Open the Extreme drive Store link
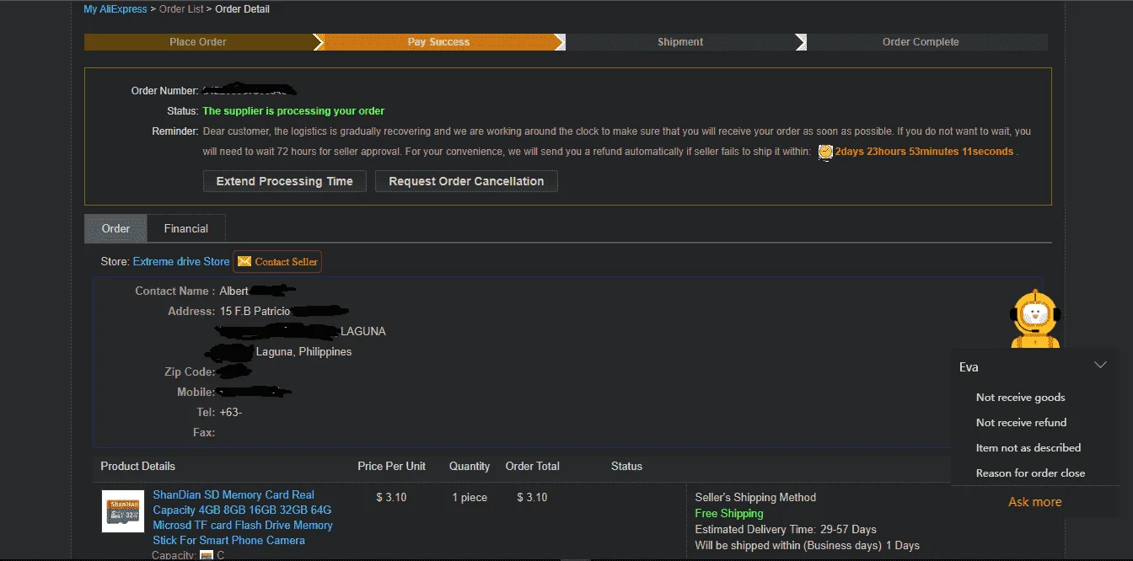This screenshot has width=1133, height=561. (x=181, y=262)
